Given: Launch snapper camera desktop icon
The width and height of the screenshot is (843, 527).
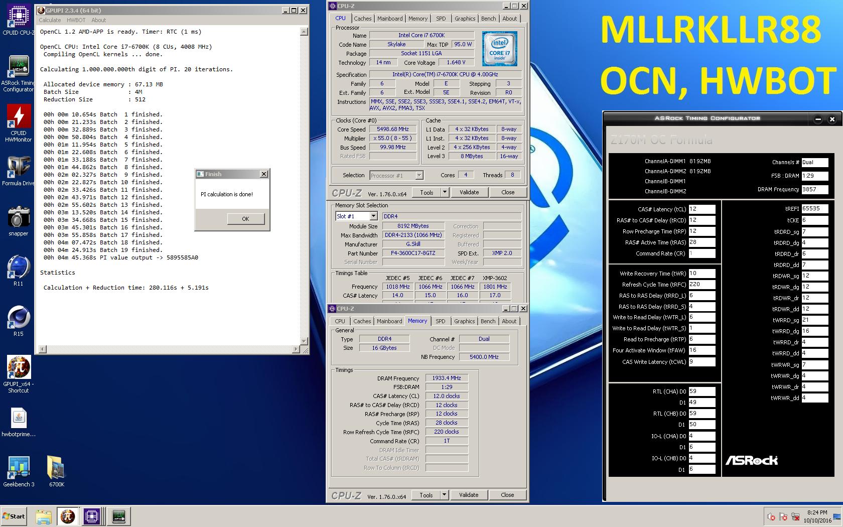Looking at the screenshot, I should 19,221.
